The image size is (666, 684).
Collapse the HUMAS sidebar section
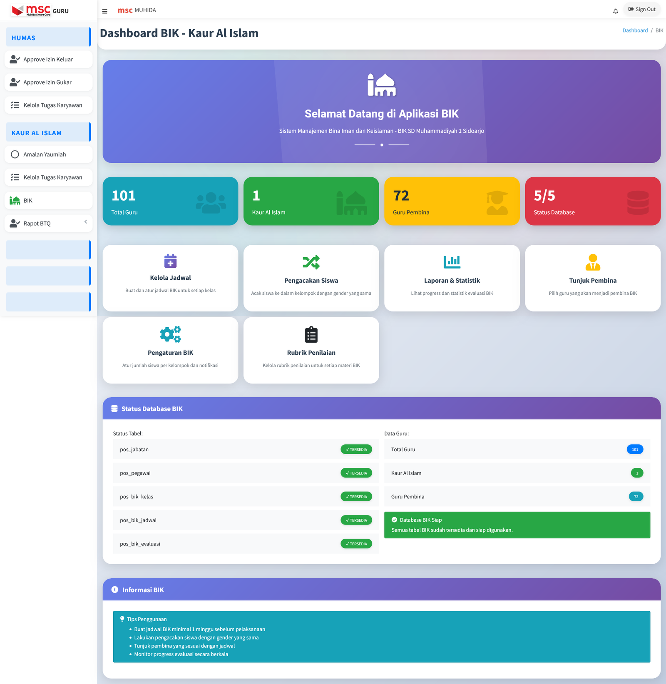(48, 37)
